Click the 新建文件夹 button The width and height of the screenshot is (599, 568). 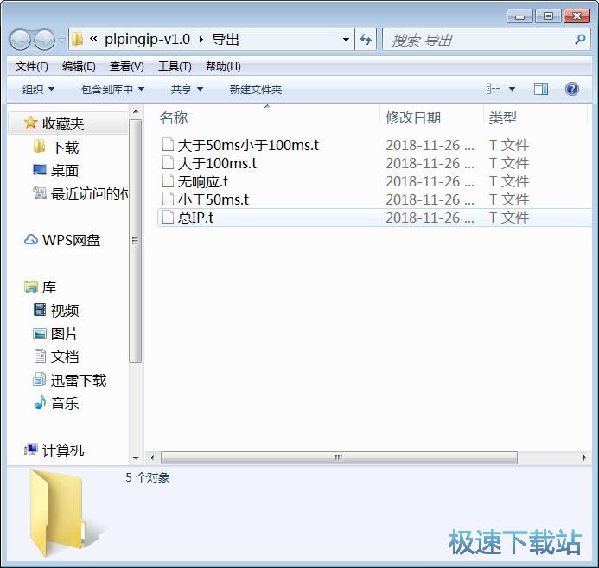[256, 89]
